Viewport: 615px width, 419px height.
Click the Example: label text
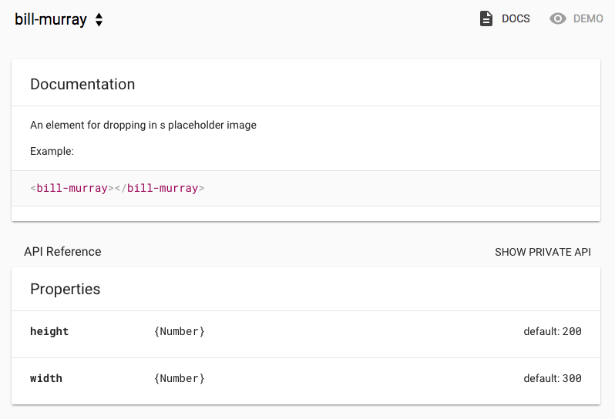coord(52,152)
